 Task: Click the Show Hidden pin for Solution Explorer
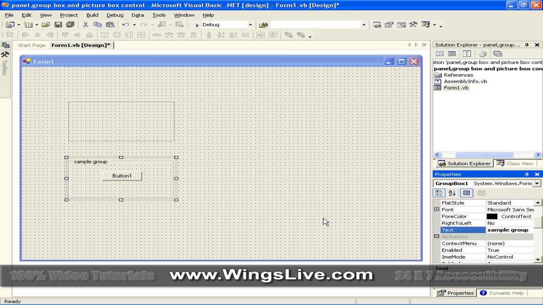526,45
